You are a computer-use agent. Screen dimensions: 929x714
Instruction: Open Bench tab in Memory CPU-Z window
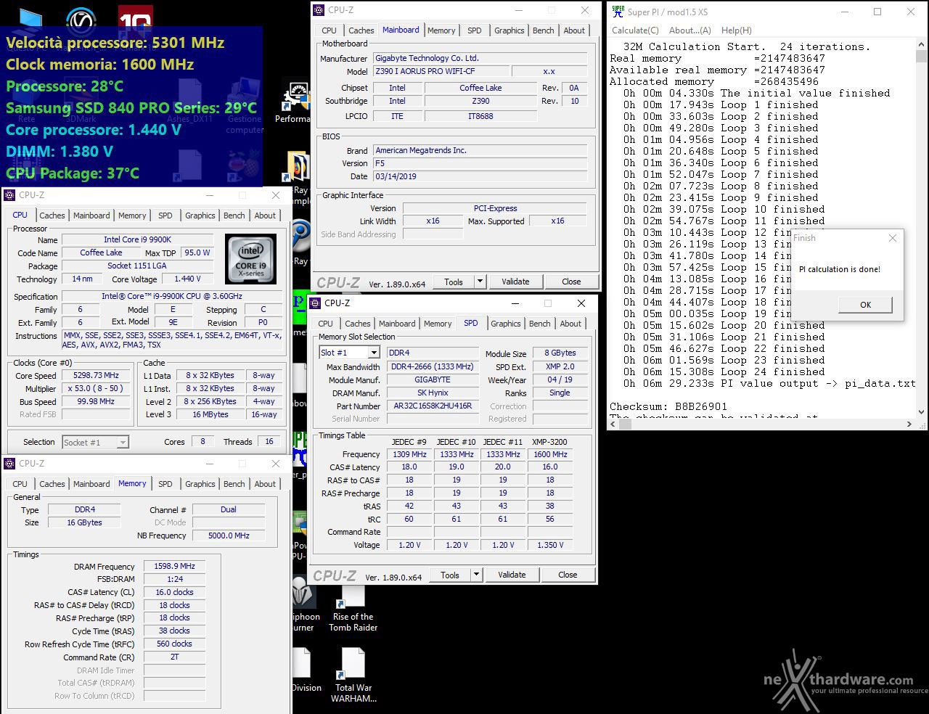click(x=234, y=484)
